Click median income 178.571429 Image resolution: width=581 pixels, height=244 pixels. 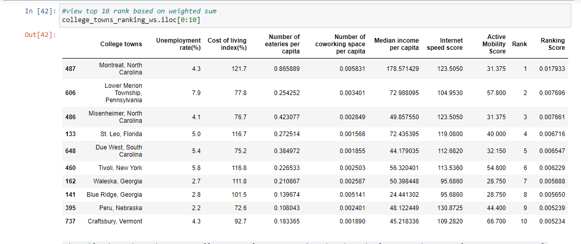click(x=403, y=68)
